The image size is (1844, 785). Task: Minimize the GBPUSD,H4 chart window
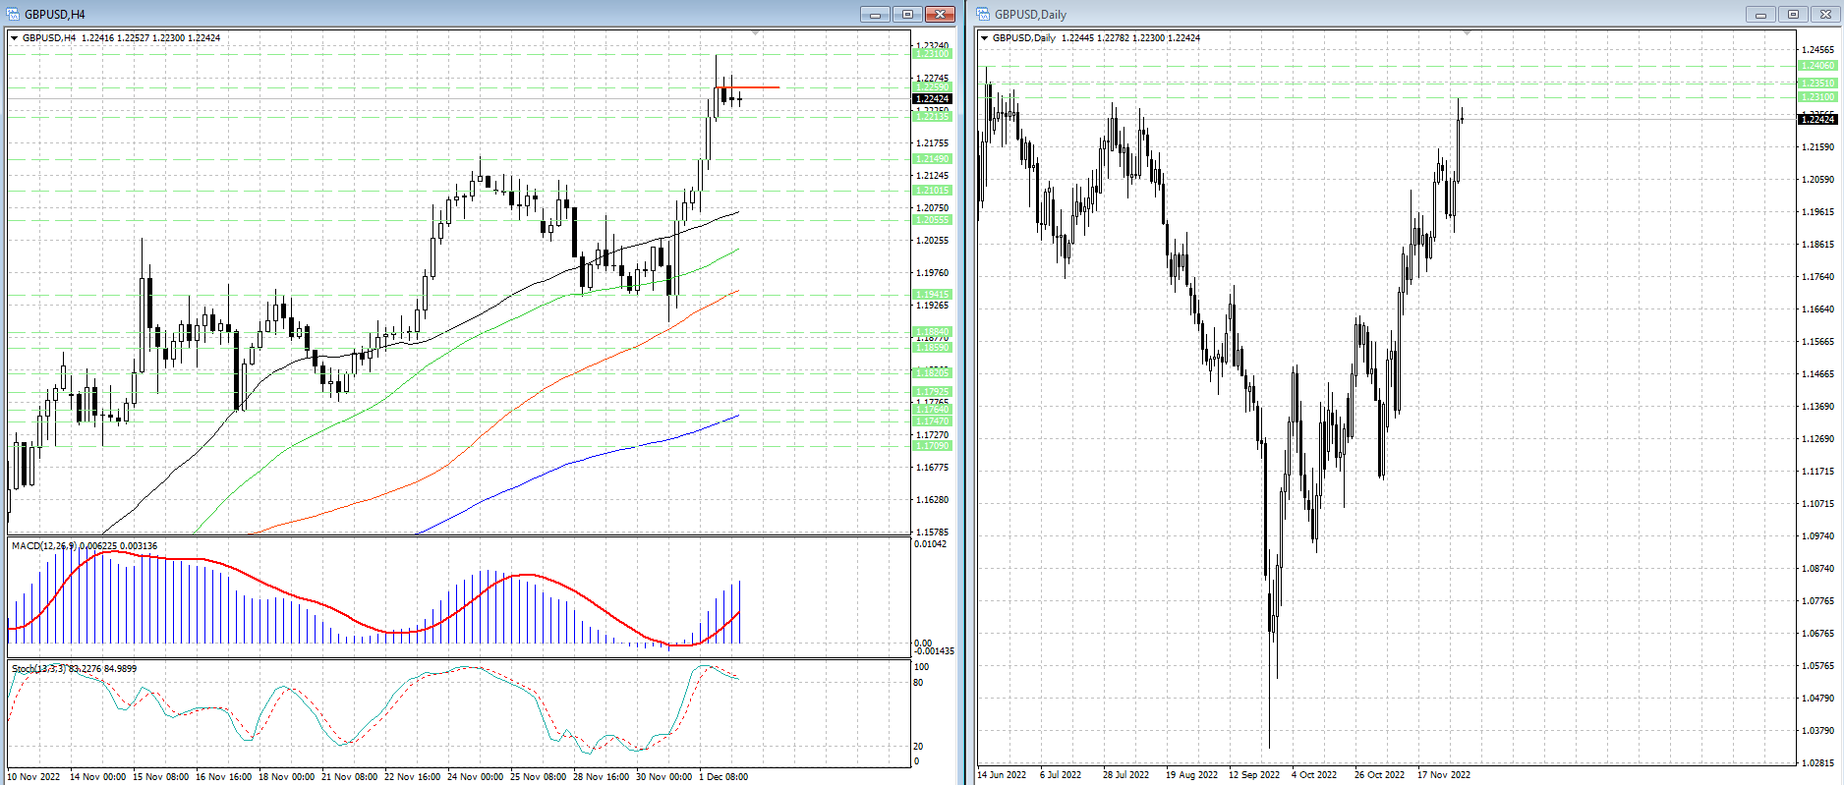875,14
